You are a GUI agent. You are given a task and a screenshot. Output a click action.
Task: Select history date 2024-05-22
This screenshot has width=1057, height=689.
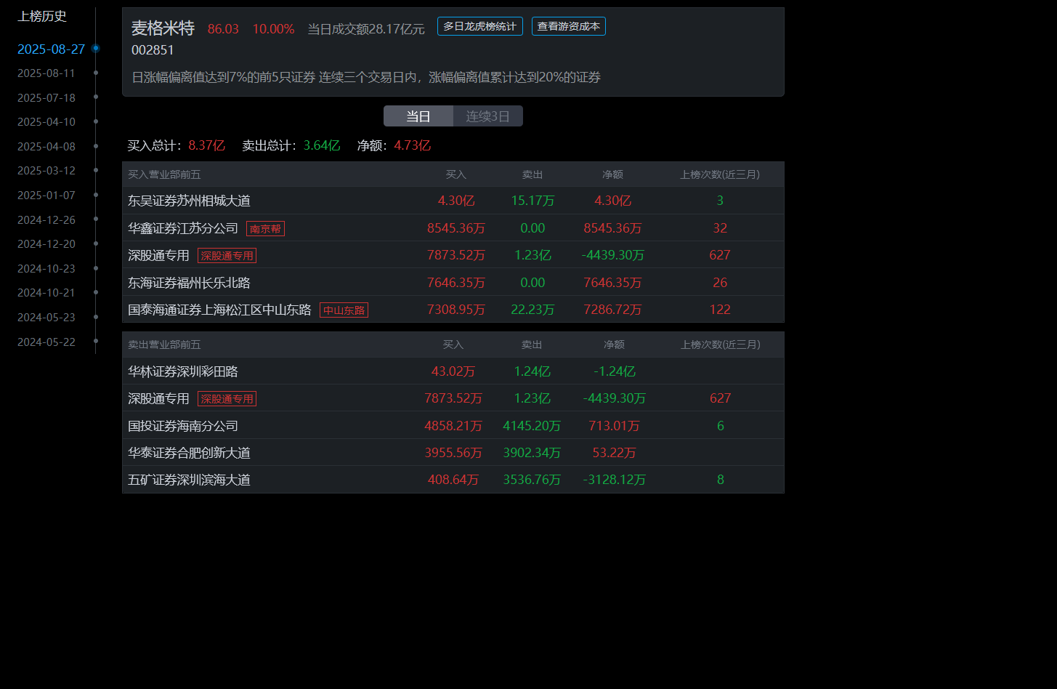[x=46, y=342]
